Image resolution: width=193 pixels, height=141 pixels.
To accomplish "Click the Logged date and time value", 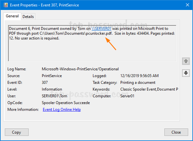I will (139, 76).
